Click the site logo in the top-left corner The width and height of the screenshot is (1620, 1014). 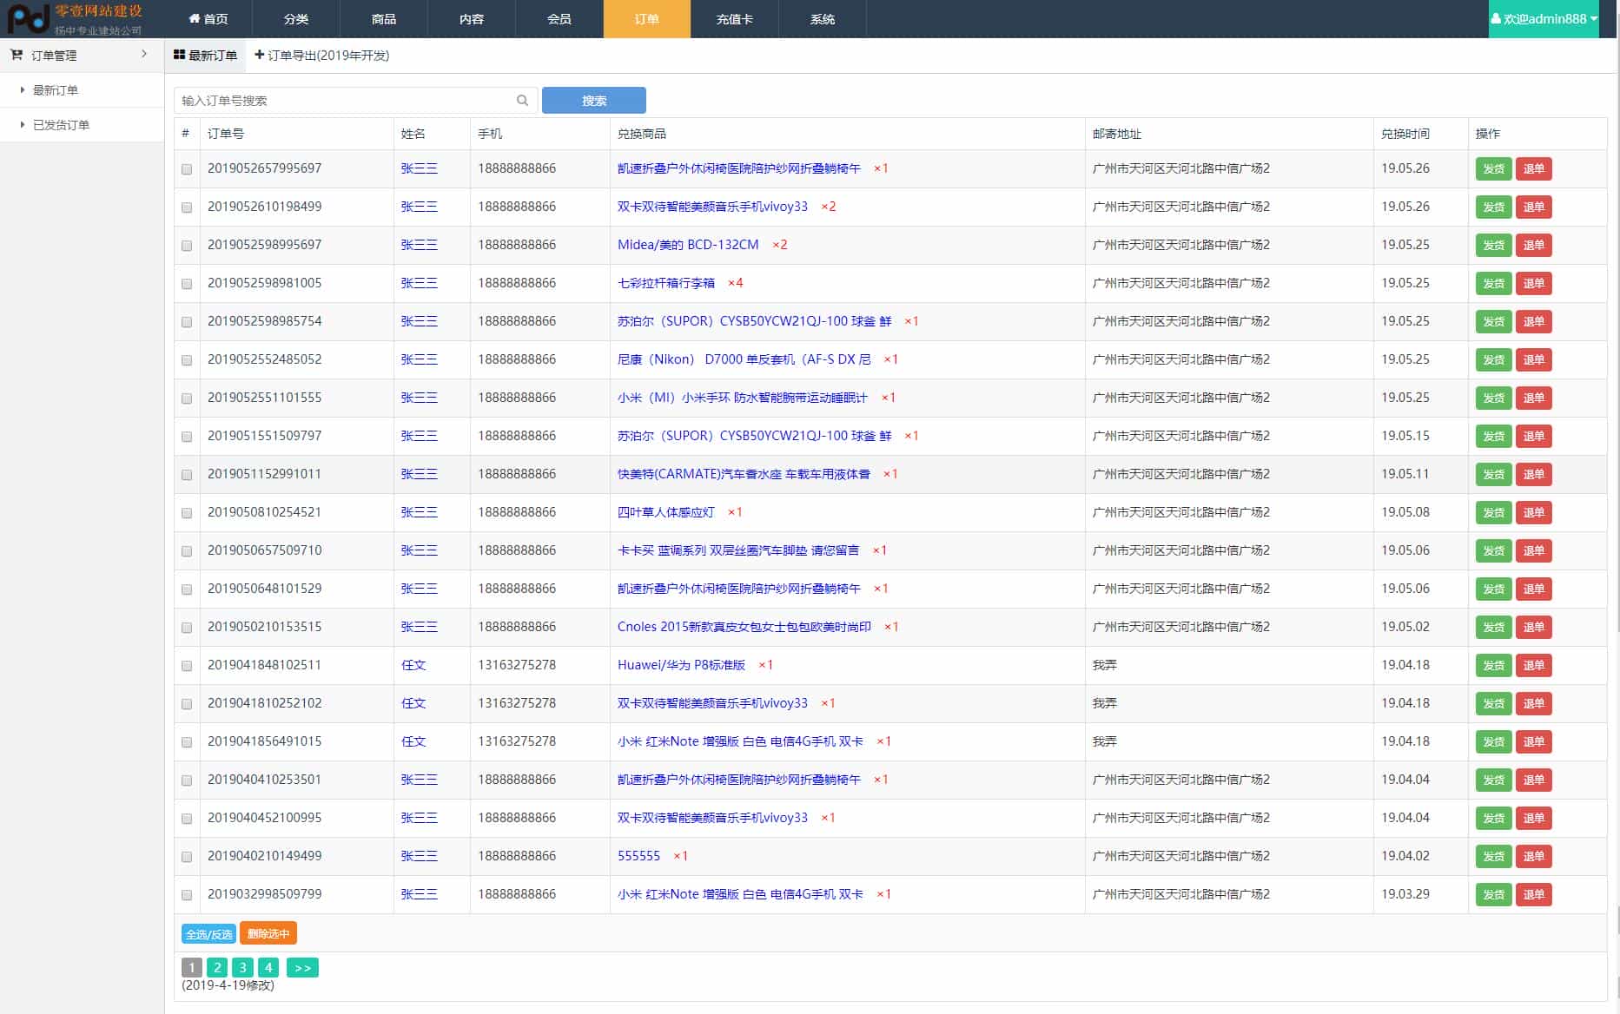pos(74,18)
